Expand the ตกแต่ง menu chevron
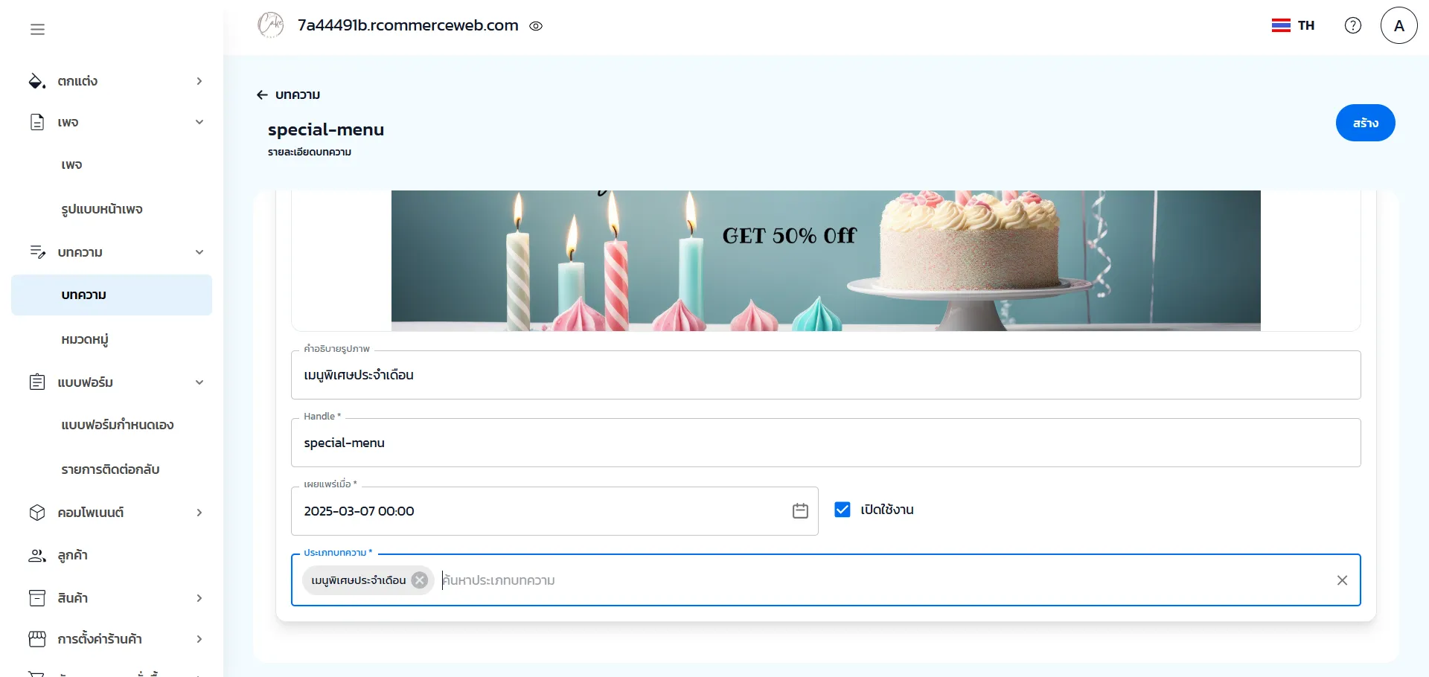The width and height of the screenshot is (1429, 677). click(199, 81)
